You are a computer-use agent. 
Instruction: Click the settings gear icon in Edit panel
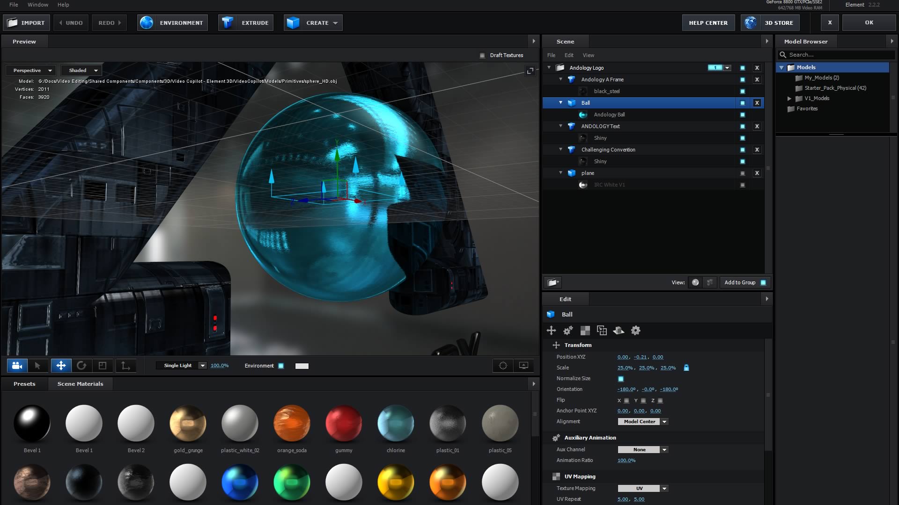pos(635,331)
